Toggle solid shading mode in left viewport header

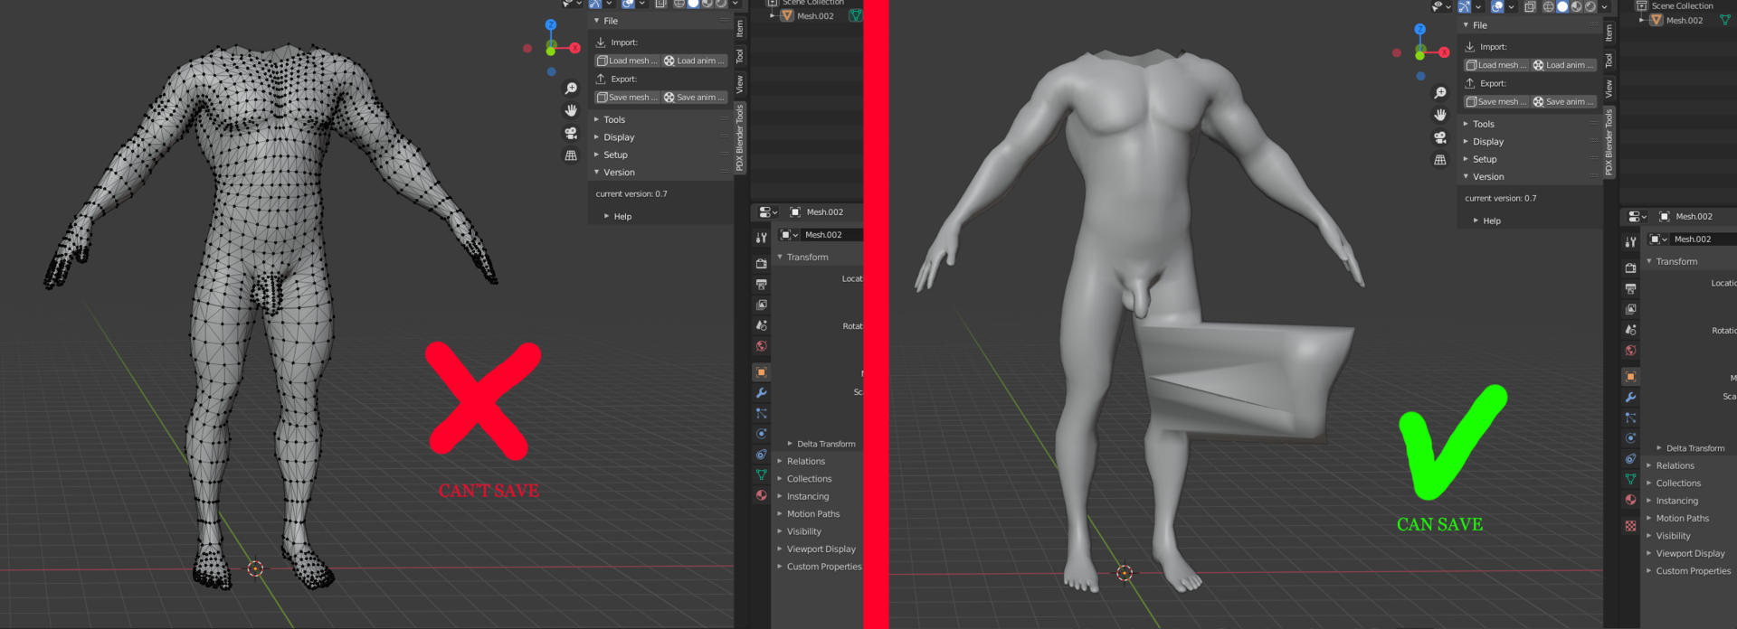click(x=693, y=4)
